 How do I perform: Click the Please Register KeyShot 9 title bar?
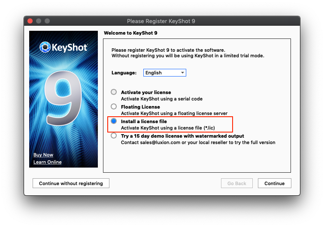click(161, 21)
